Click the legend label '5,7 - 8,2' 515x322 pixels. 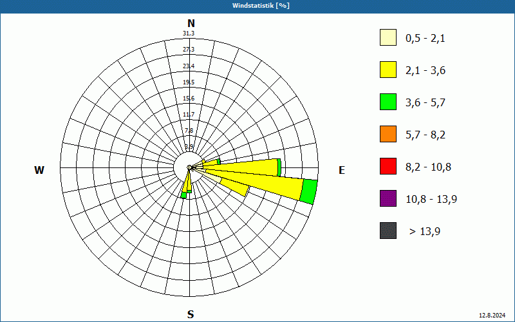click(426, 135)
